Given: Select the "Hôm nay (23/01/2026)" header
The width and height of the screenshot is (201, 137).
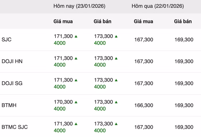Looking at the screenshot, I should click(x=79, y=6).
